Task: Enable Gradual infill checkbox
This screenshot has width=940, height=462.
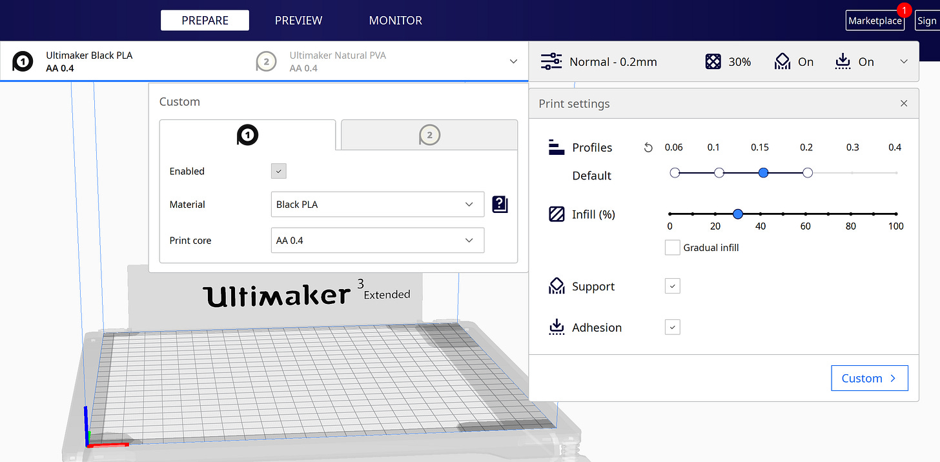Action: point(672,247)
